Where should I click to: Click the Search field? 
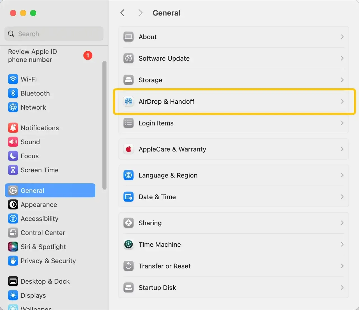(54, 34)
